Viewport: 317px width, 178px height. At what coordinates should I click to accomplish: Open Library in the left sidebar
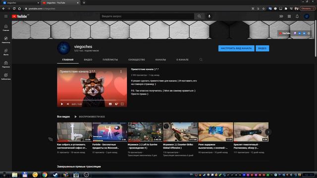[6, 76]
